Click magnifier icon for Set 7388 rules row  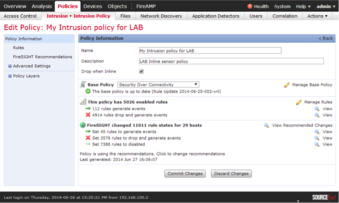(317, 144)
